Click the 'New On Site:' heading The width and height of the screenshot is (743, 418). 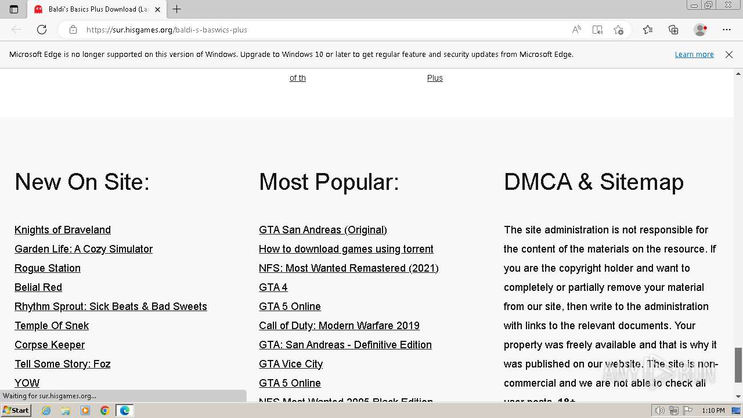[82, 182]
